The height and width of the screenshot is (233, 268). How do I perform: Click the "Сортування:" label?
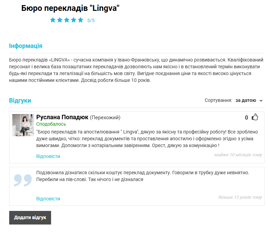coord(218,101)
